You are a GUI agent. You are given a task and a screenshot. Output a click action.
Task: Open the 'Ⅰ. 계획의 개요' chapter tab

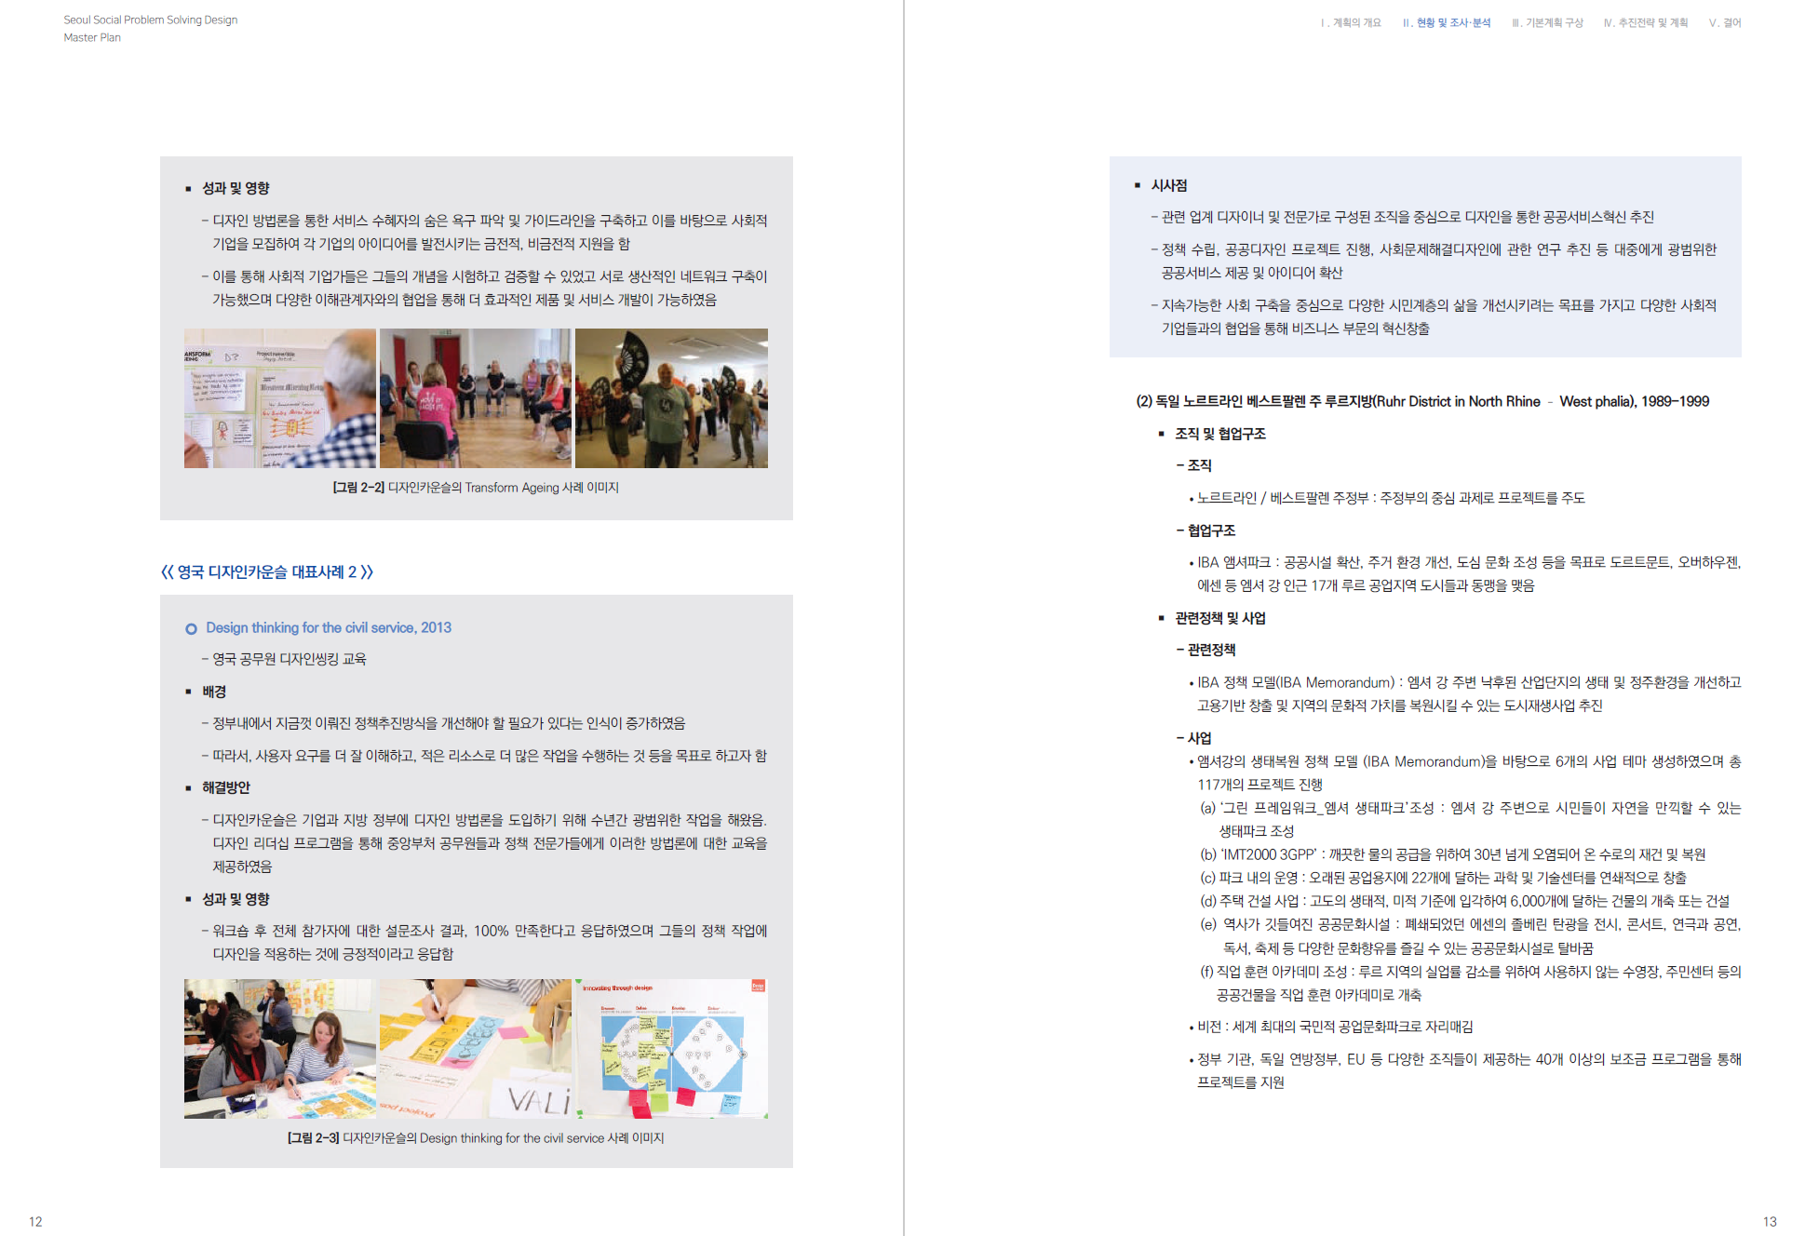coord(1350,23)
